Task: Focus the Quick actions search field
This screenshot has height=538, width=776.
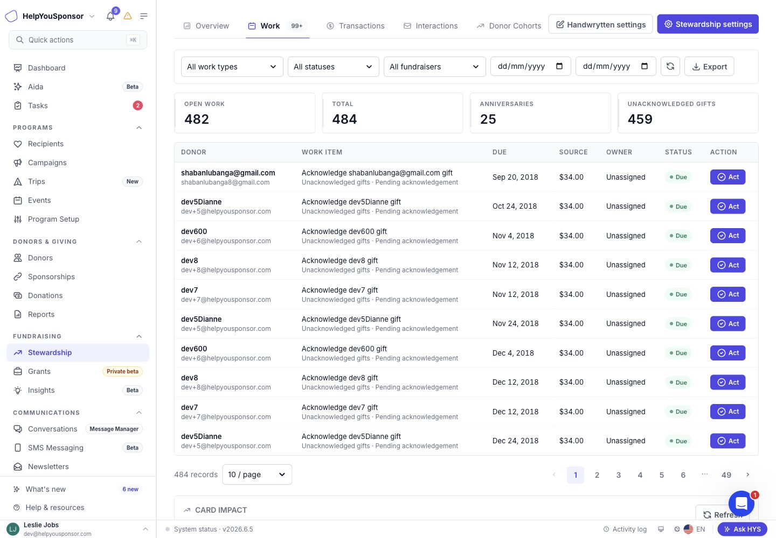Action: click(x=78, y=40)
